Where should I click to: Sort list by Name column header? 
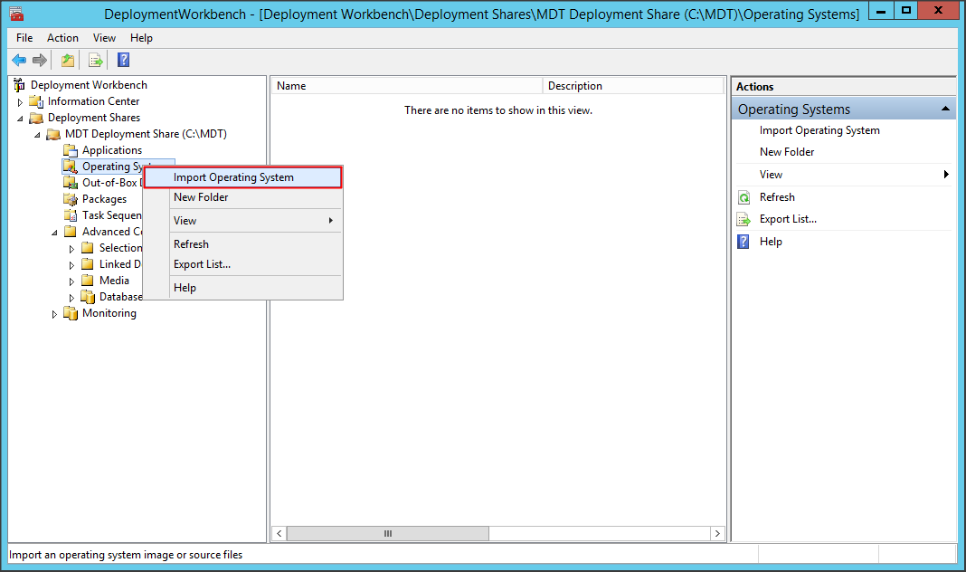click(x=406, y=86)
